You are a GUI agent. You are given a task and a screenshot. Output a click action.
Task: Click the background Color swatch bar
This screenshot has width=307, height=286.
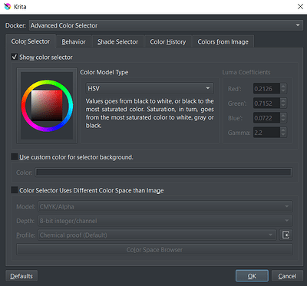(x=163, y=173)
